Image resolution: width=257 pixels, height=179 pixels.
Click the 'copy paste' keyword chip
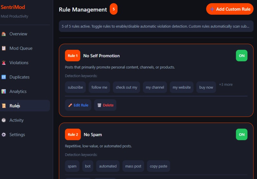(x=158, y=166)
